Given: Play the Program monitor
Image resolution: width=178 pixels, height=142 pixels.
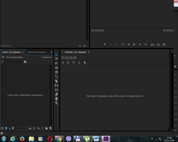Looking at the screenshot, I should [x=134, y=44].
